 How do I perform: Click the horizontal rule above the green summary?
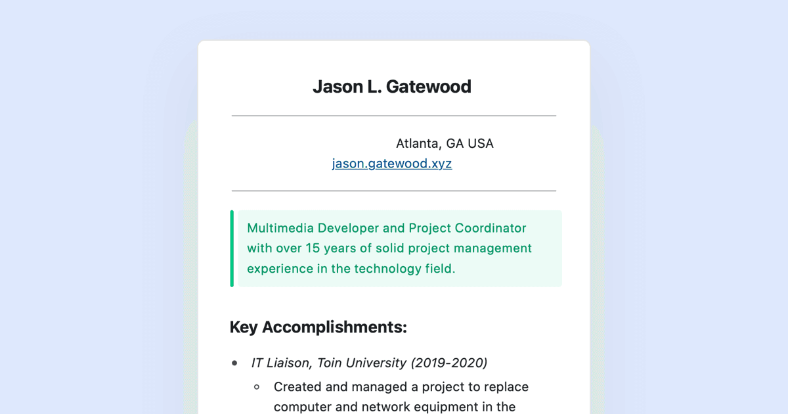(394, 191)
